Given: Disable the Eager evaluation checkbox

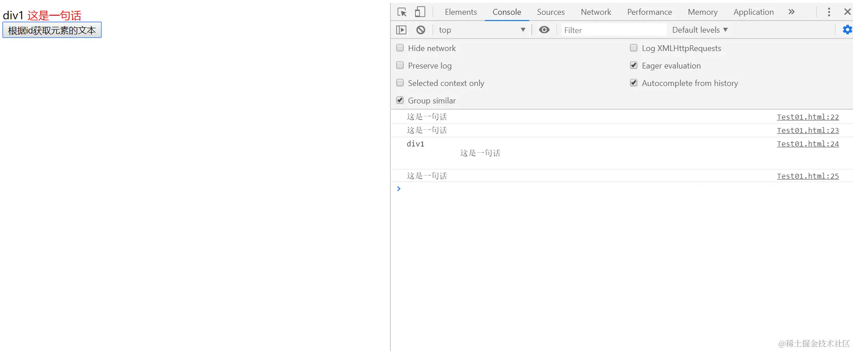Looking at the screenshot, I should 634,65.
